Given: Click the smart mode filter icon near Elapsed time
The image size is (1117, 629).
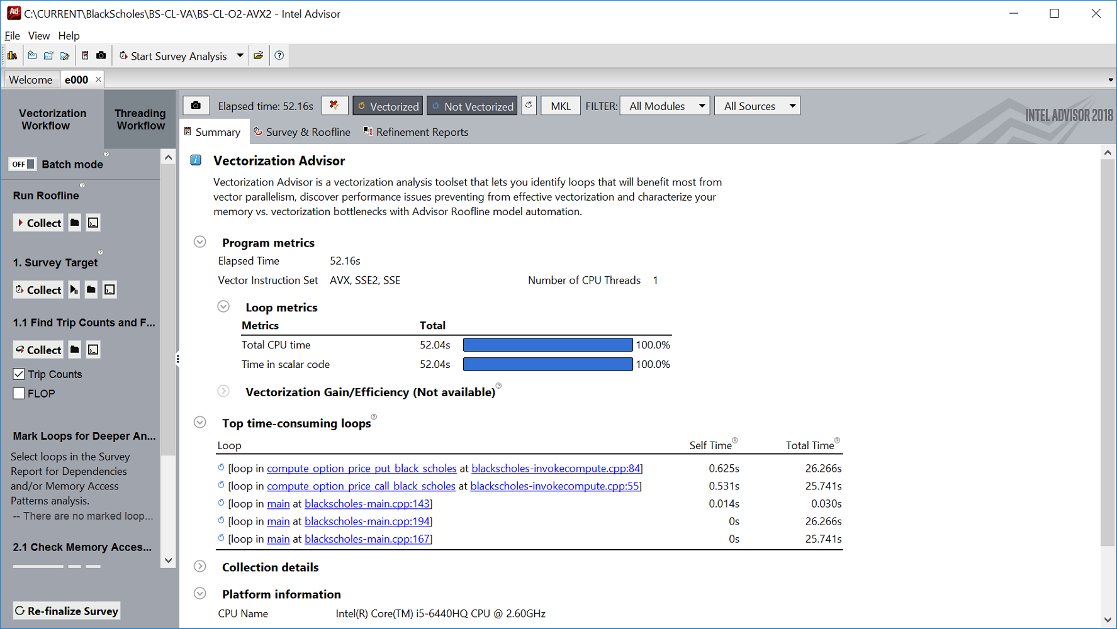Looking at the screenshot, I should (335, 105).
